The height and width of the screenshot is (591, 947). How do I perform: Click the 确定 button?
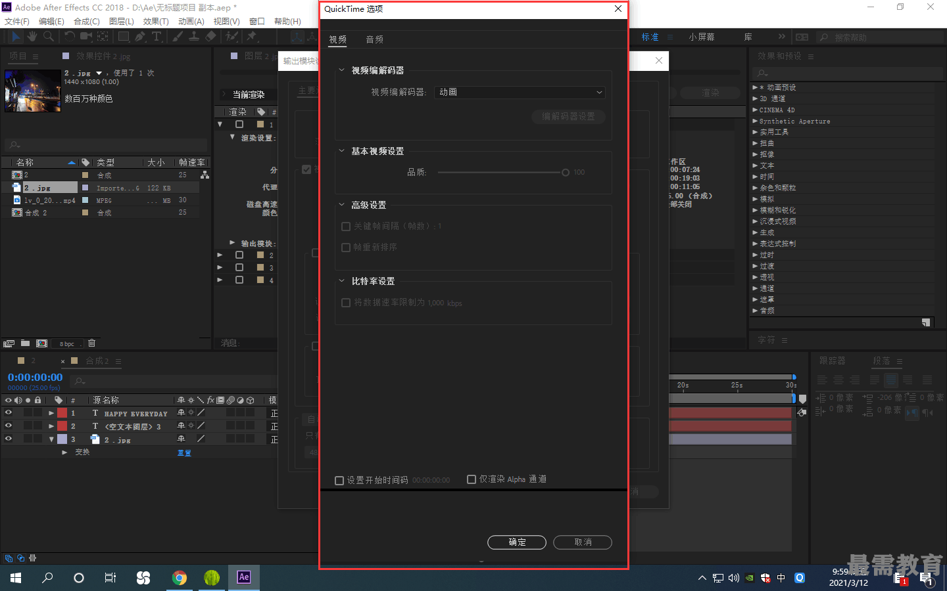517,542
